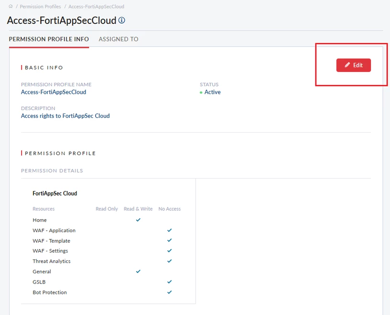This screenshot has height=315, width=390.
Task: Click the home icon in breadcrumb
Action: [x=11, y=7]
